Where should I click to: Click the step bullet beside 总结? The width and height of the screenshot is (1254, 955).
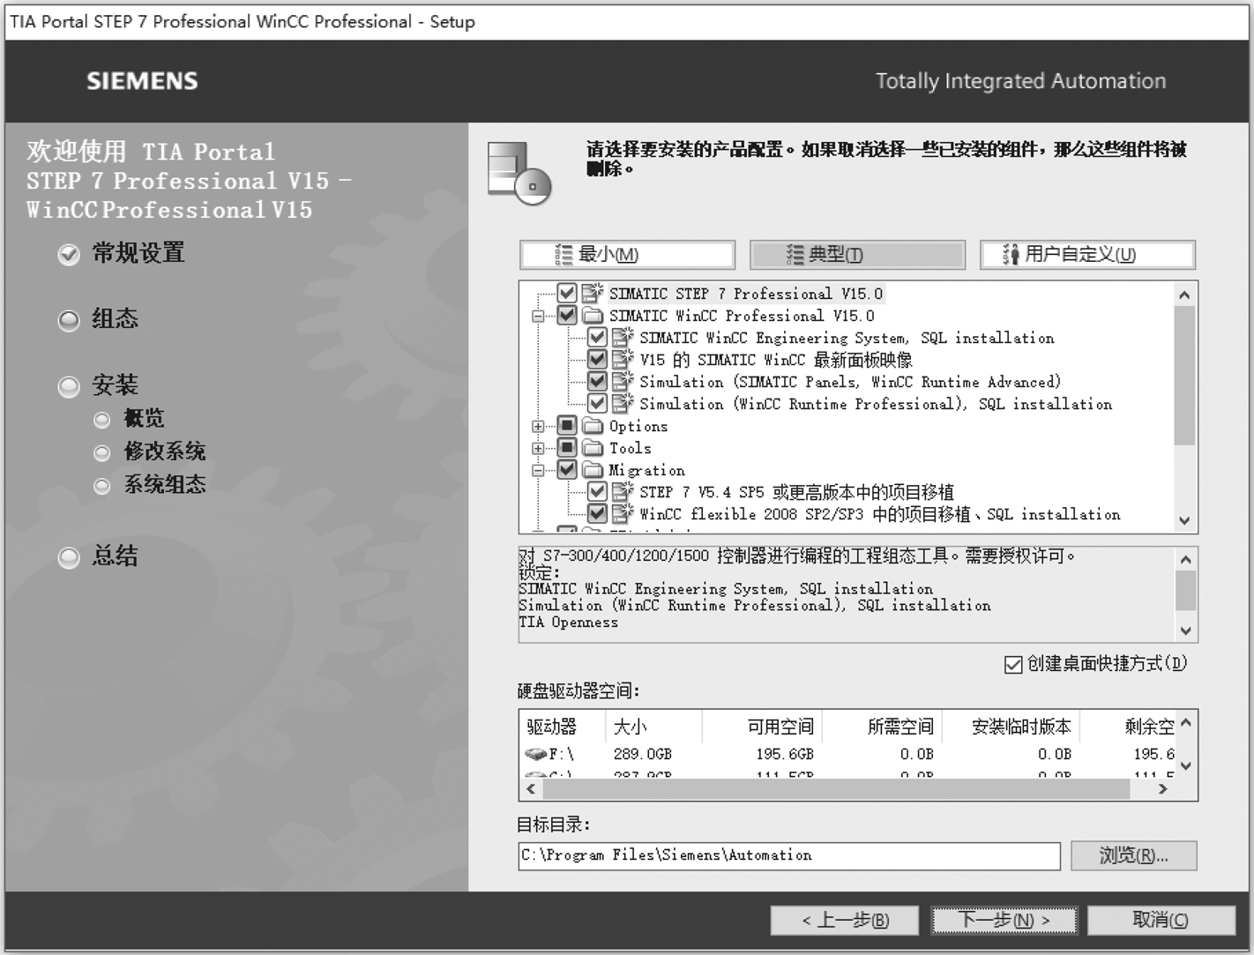(x=69, y=557)
